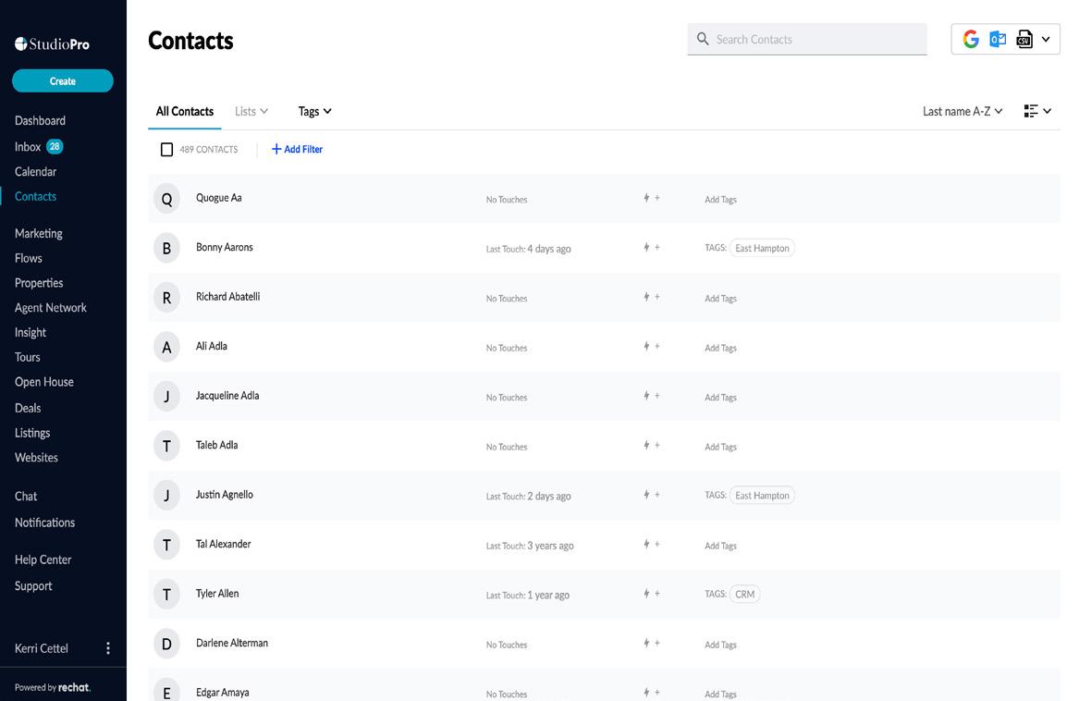1079x701 pixels.
Task: Open Kerri Cettel's three-dot menu
Action: 108,648
